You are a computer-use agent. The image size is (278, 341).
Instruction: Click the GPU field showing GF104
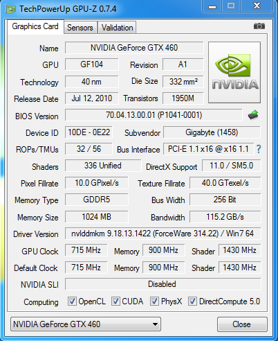coord(91,64)
